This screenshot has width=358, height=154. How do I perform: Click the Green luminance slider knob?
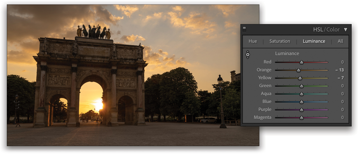pos(301,86)
